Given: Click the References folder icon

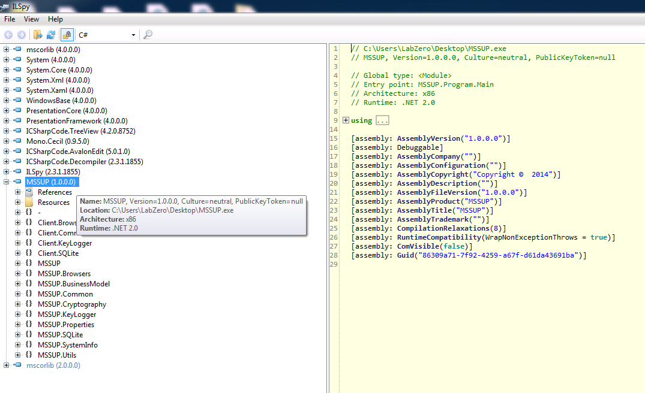Looking at the screenshot, I should point(29,192).
